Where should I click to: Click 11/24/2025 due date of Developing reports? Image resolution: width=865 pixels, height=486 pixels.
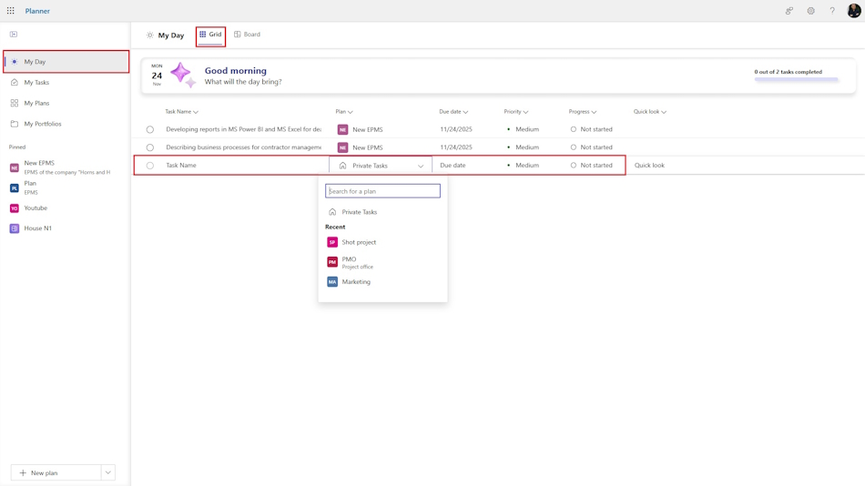[455, 129]
